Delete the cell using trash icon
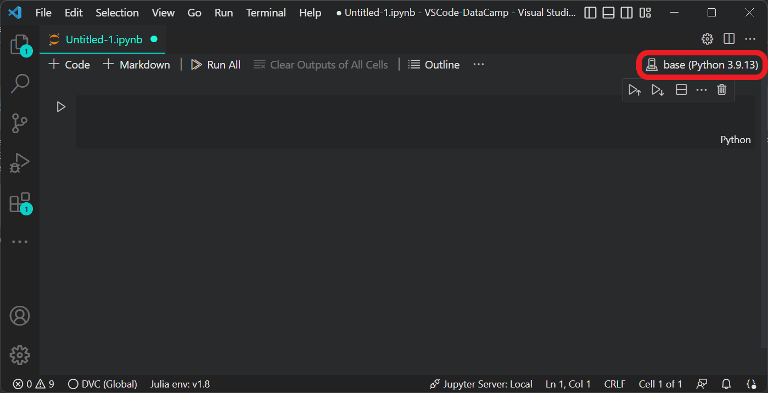 point(722,90)
